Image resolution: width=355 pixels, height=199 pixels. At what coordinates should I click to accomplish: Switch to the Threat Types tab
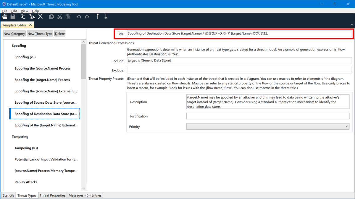coord(27,195)
